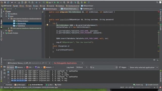This screenshot has width=162, height=91.
Task: Click the logcat search input field
Action: tap(104, 67)
